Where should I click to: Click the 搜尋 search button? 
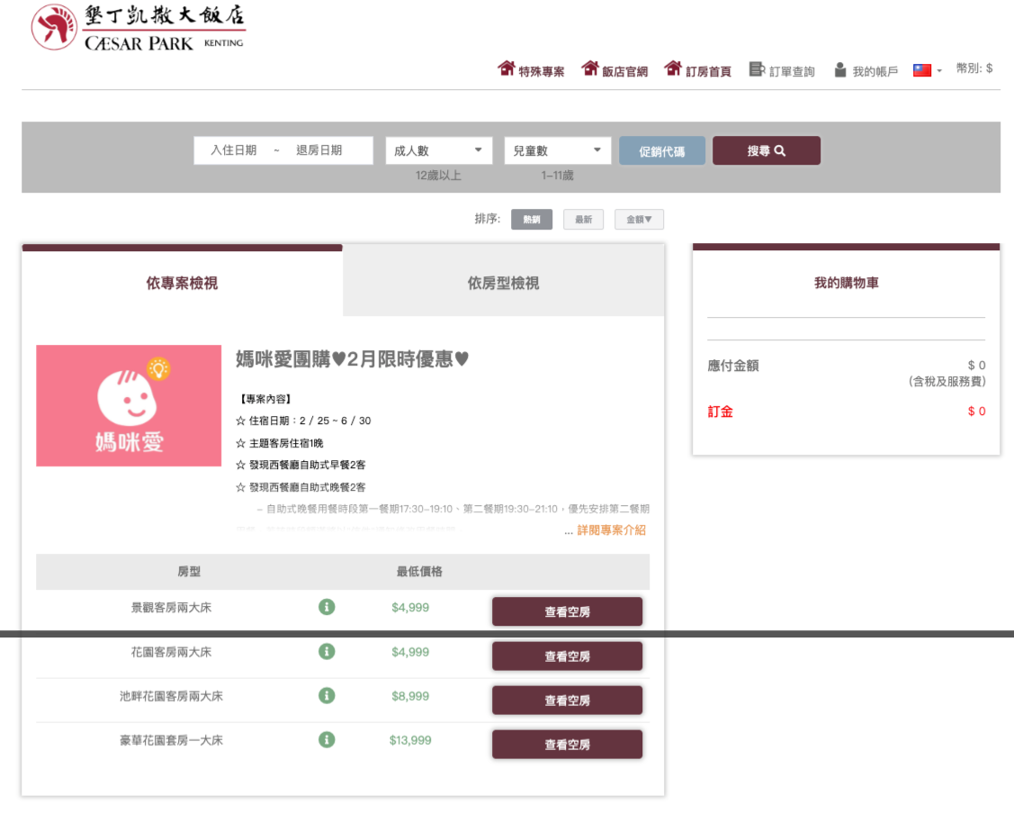766,150
